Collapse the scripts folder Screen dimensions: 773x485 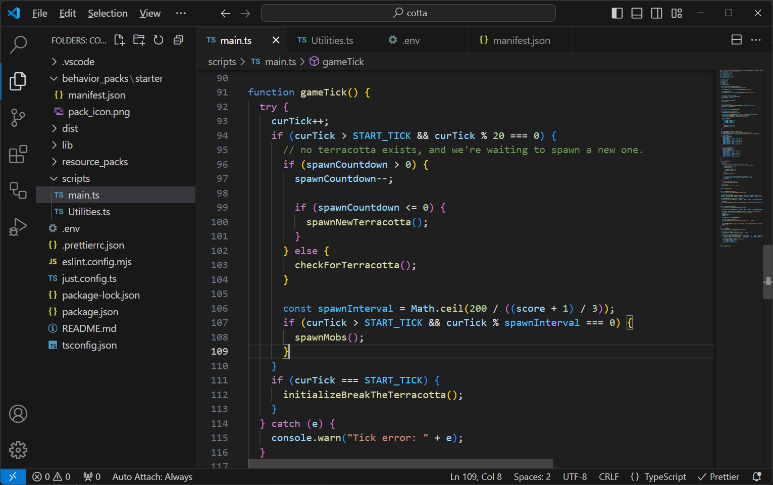click(76, 178)
